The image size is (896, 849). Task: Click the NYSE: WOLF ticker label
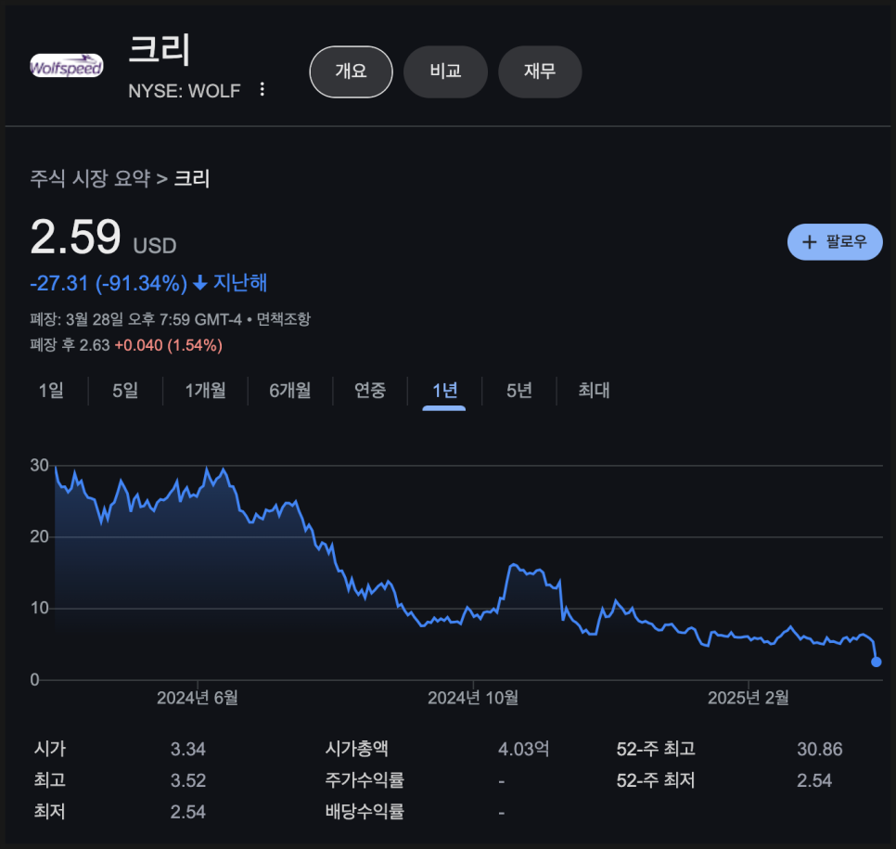(184, 91)
